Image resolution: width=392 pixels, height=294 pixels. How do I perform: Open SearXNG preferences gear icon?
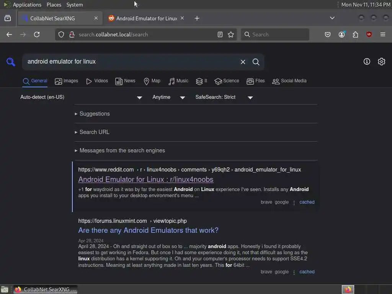382,62
